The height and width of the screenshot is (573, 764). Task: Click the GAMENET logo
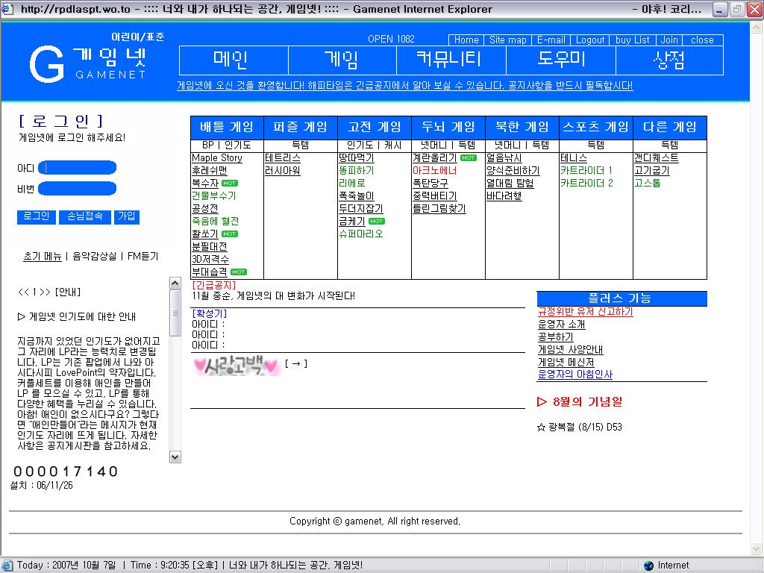[x=88, y=63]
